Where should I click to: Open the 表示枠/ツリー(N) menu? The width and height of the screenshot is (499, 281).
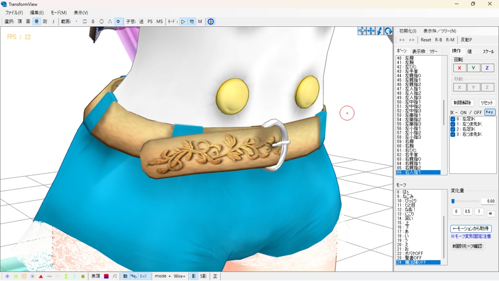440,31
